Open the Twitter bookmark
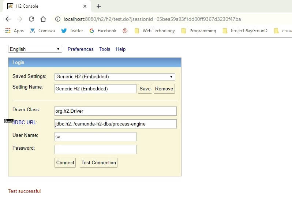This screenshot has width=292, height=202. [72, 31]
